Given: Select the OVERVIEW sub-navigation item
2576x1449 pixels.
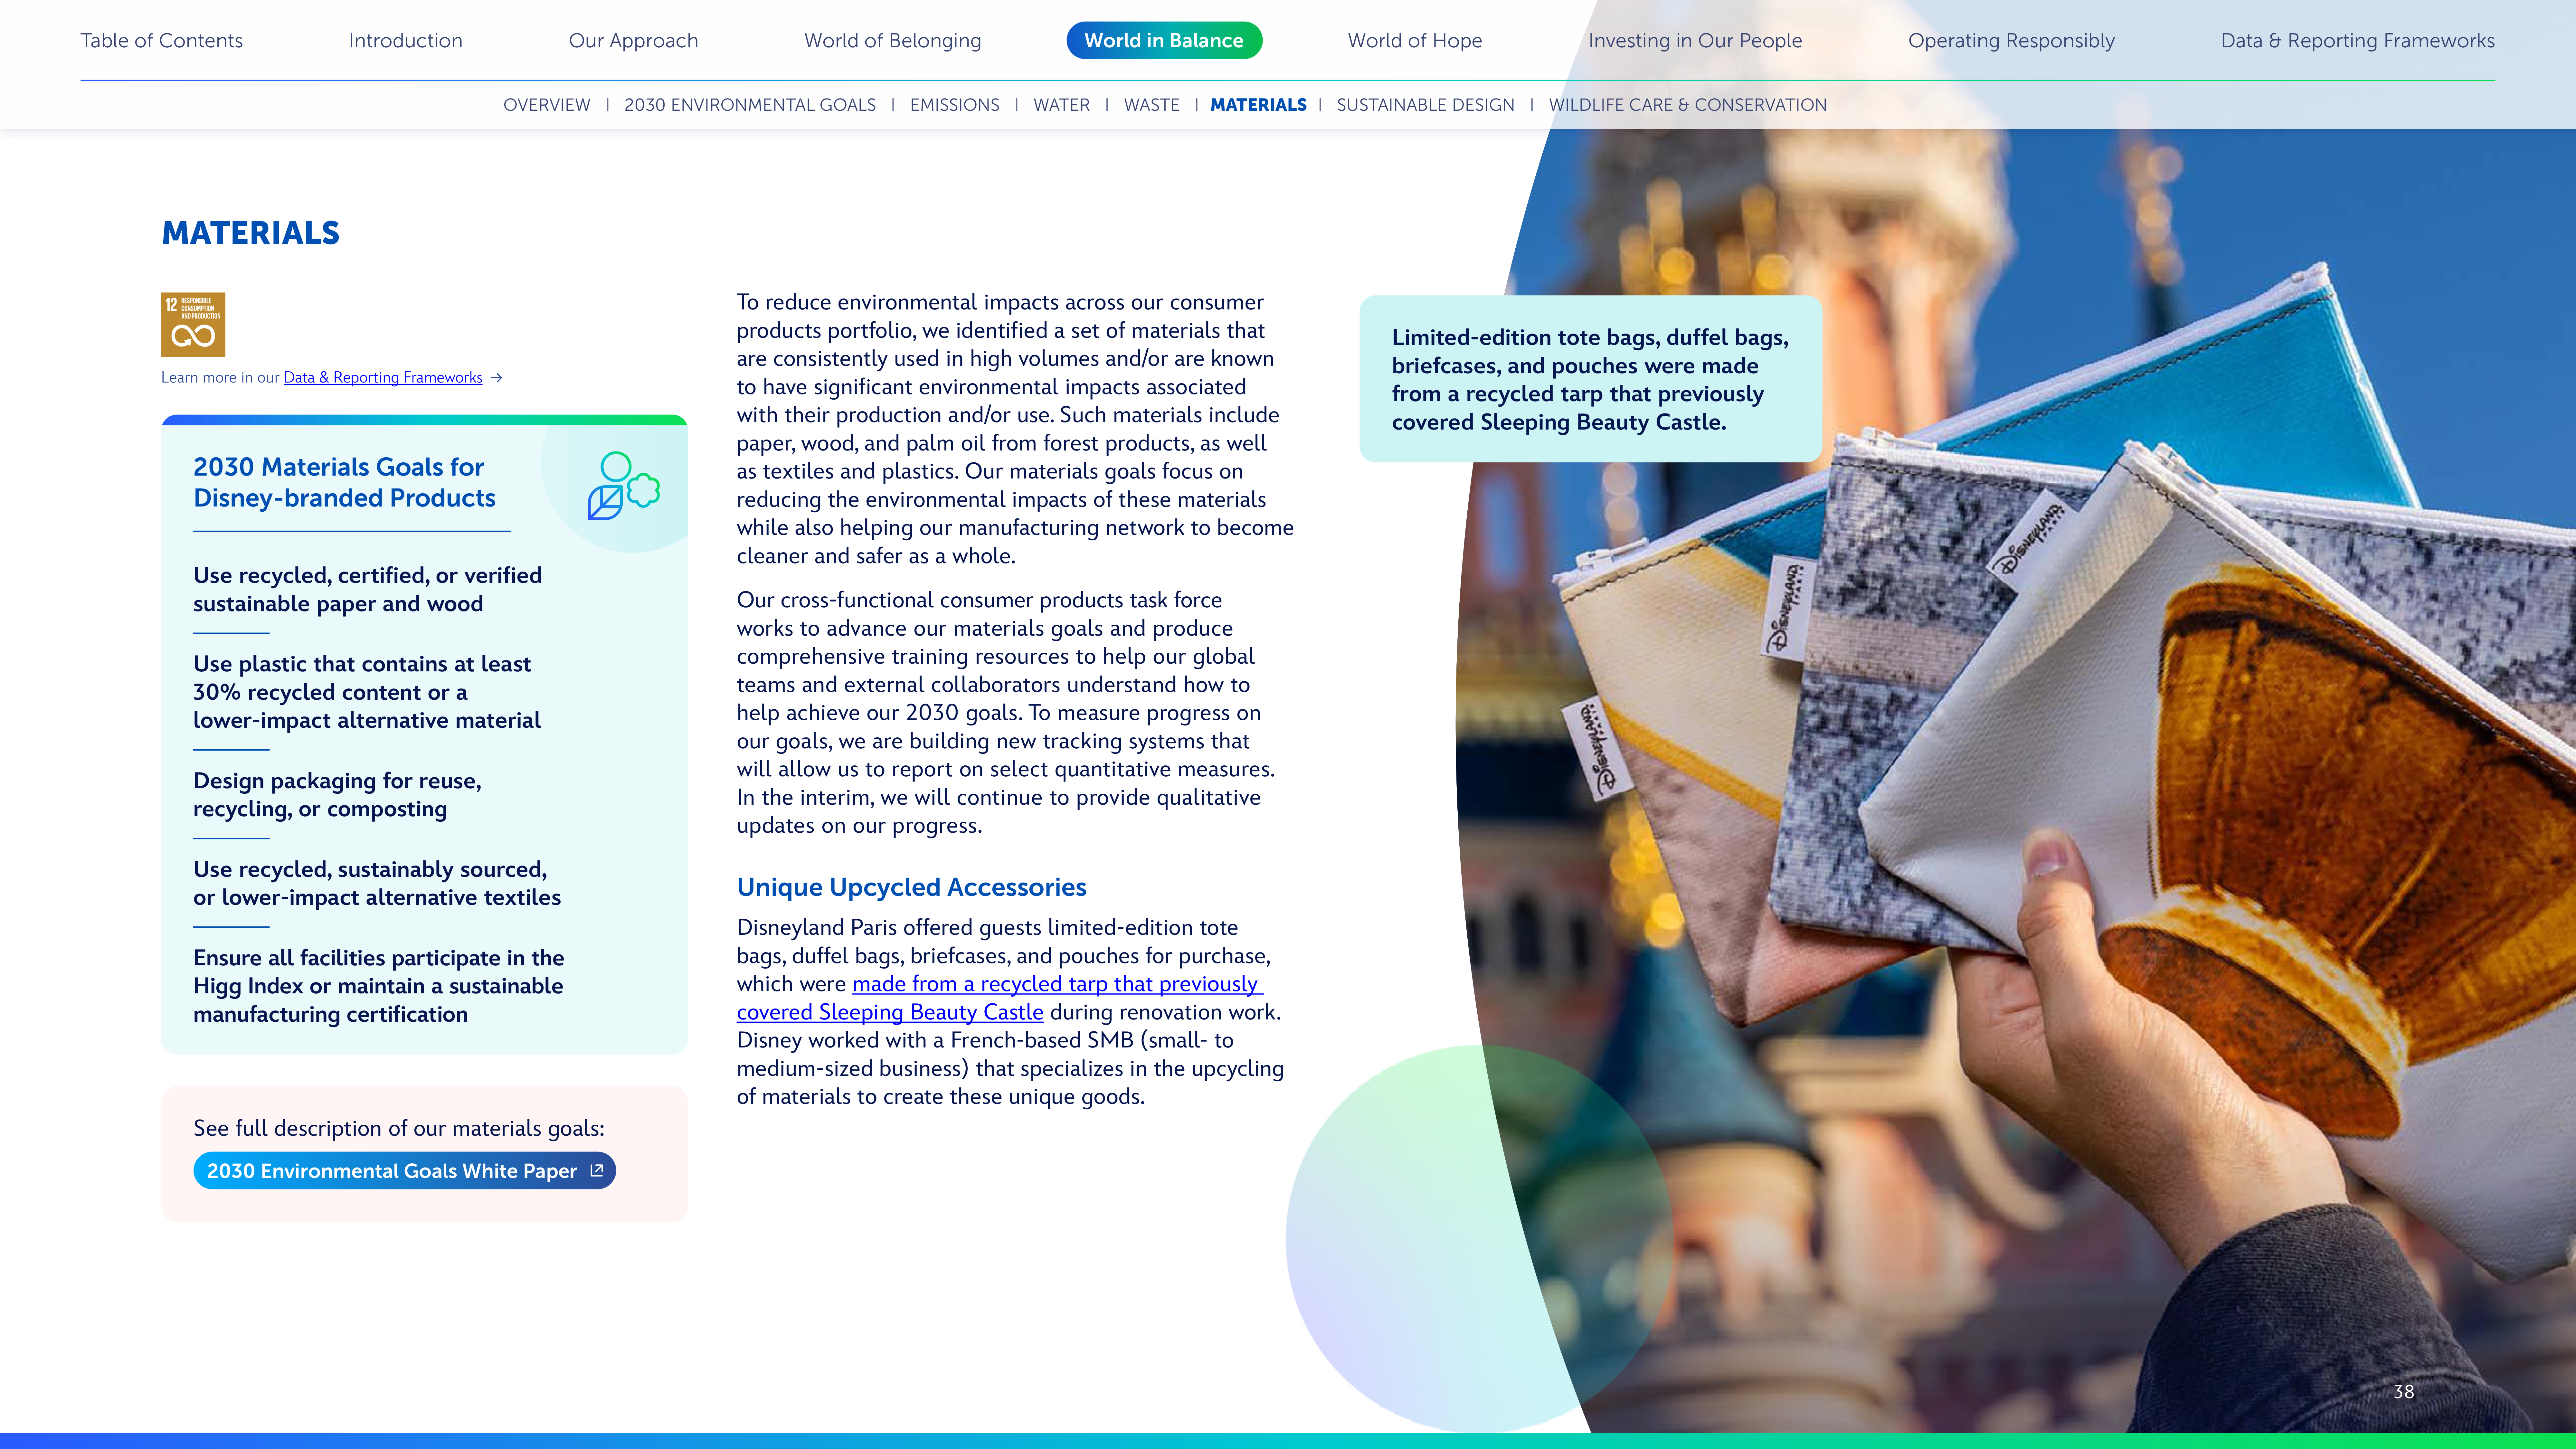Looking at the screenshot, I should point(547,105).
